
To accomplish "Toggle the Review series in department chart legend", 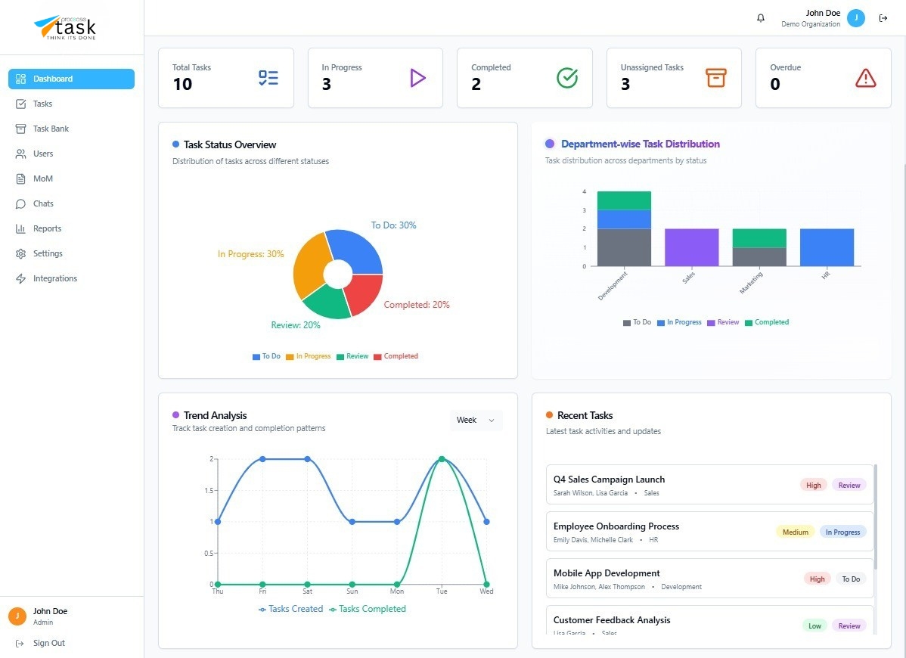I will point(723,322).
